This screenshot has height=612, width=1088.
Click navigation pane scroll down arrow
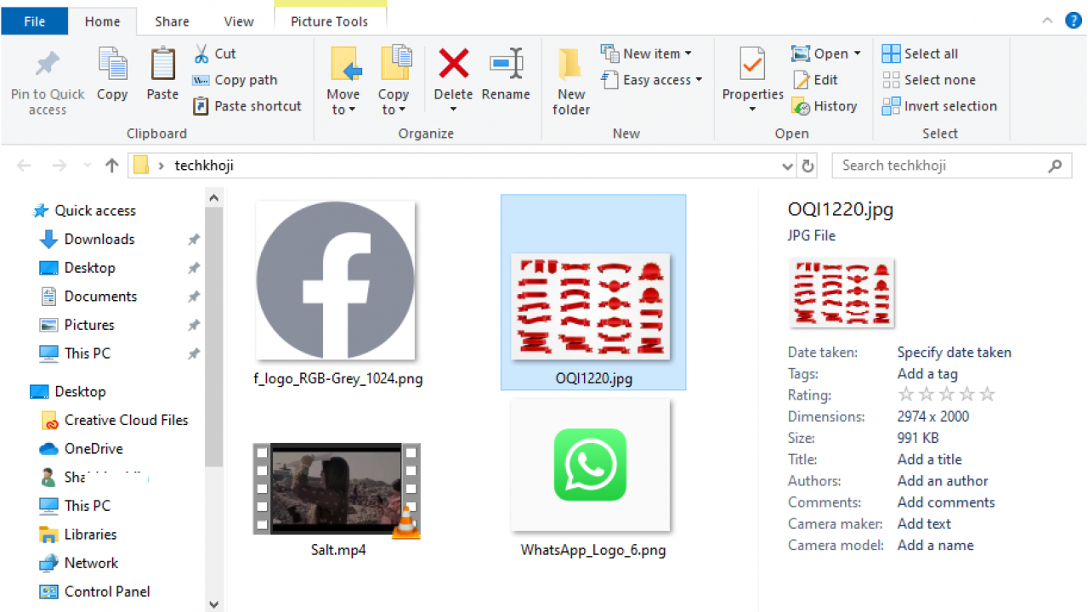(213, 604)
